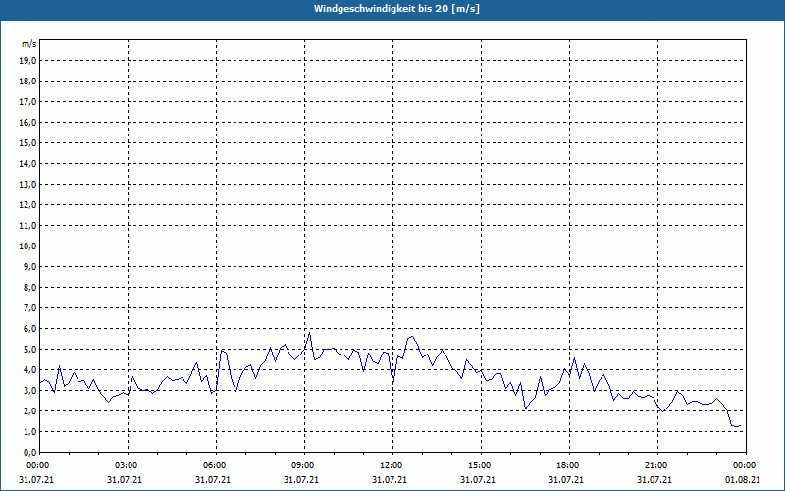Click the 12,0 y-axis label
This screenshot has height=491, width=785.
coord(27,204)
